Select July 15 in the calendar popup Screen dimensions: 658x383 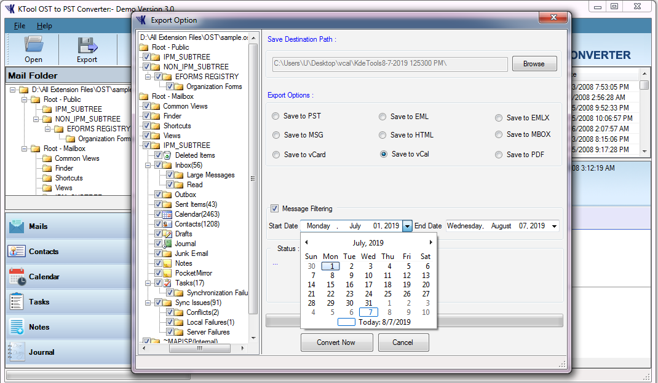point(331,285)
